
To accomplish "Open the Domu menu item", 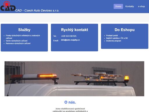I will click(x=118, y=6).
